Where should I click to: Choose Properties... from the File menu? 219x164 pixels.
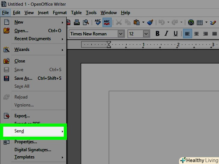coord(33,142)
